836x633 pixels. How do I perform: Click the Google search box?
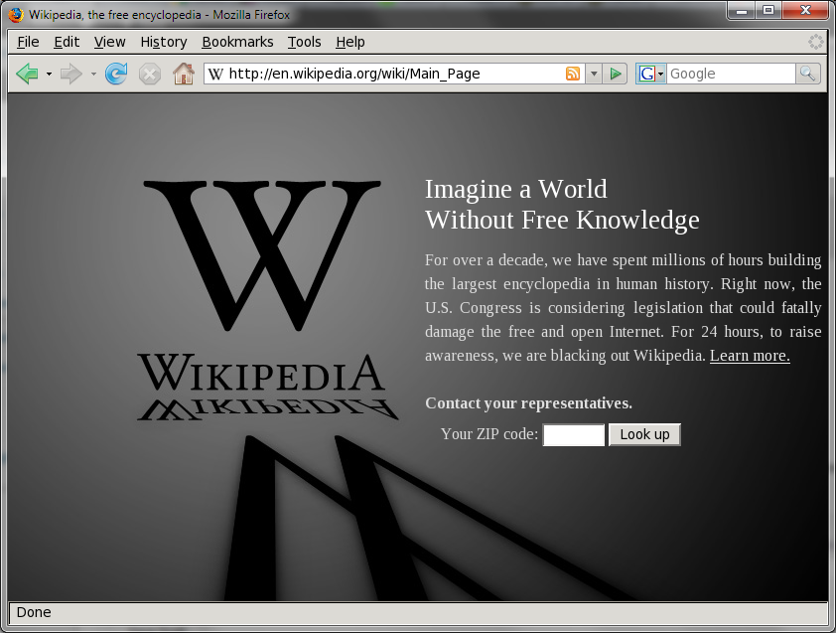pyautogui.click(x=731, y=74)
